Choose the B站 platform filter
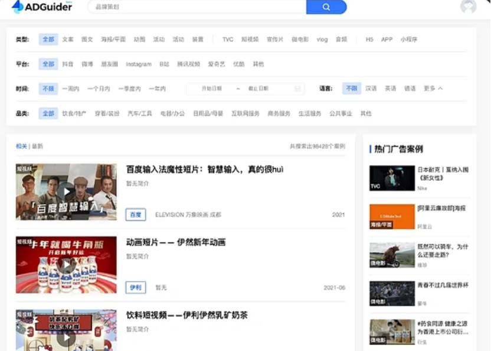The height and width of the screenshot is (351, 491). tap(164, 64)
